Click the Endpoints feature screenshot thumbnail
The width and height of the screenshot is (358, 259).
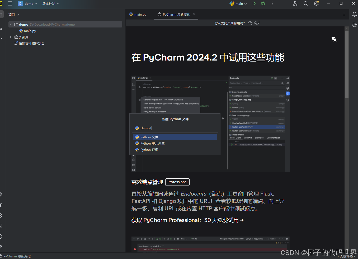pos(211,124)
